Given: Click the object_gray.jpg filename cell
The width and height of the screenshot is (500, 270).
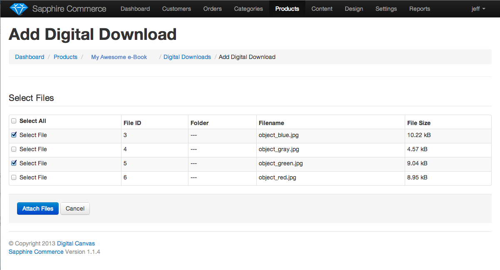Looking at the screenshot, I should 330,149.
